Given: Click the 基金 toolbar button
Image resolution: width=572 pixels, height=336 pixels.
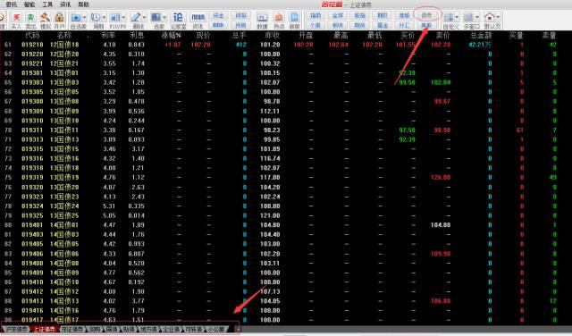Looking at the screenshot, I should coord(383,25).
